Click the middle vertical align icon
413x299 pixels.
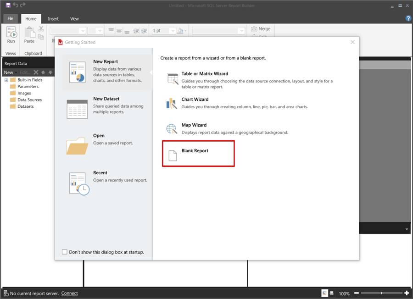click(x=119, y=31)
